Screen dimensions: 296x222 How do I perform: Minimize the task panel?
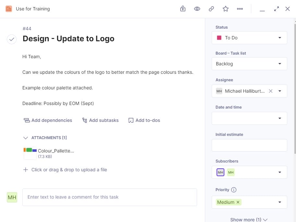click(262, 11)
